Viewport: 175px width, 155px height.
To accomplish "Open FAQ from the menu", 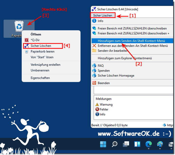I will pos(132,65).
